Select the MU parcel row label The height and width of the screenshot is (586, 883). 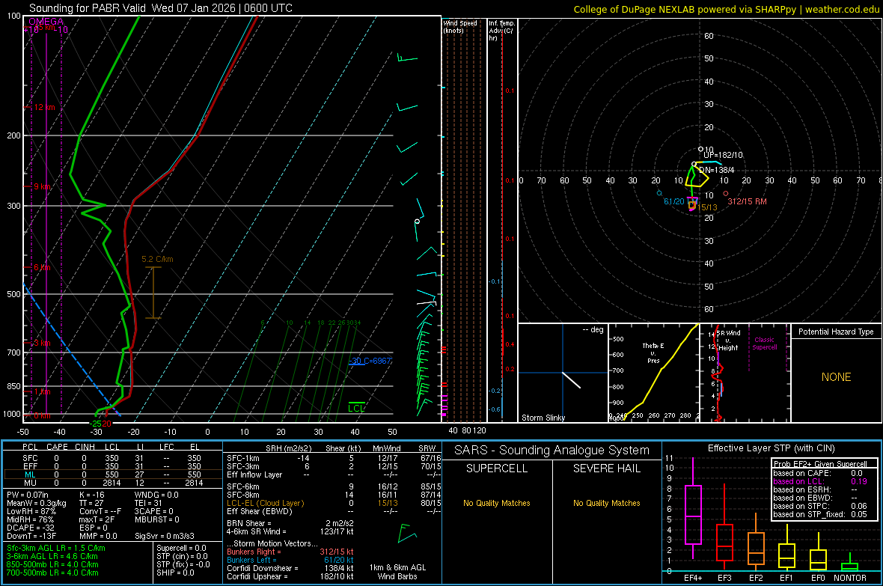pos(30,483)
